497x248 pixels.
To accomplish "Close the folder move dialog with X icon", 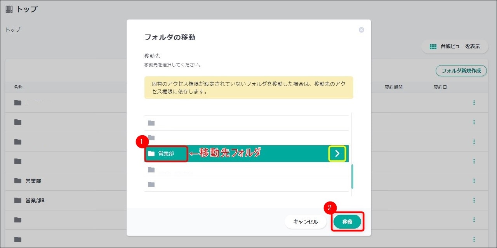I will (x=361, y=30).
